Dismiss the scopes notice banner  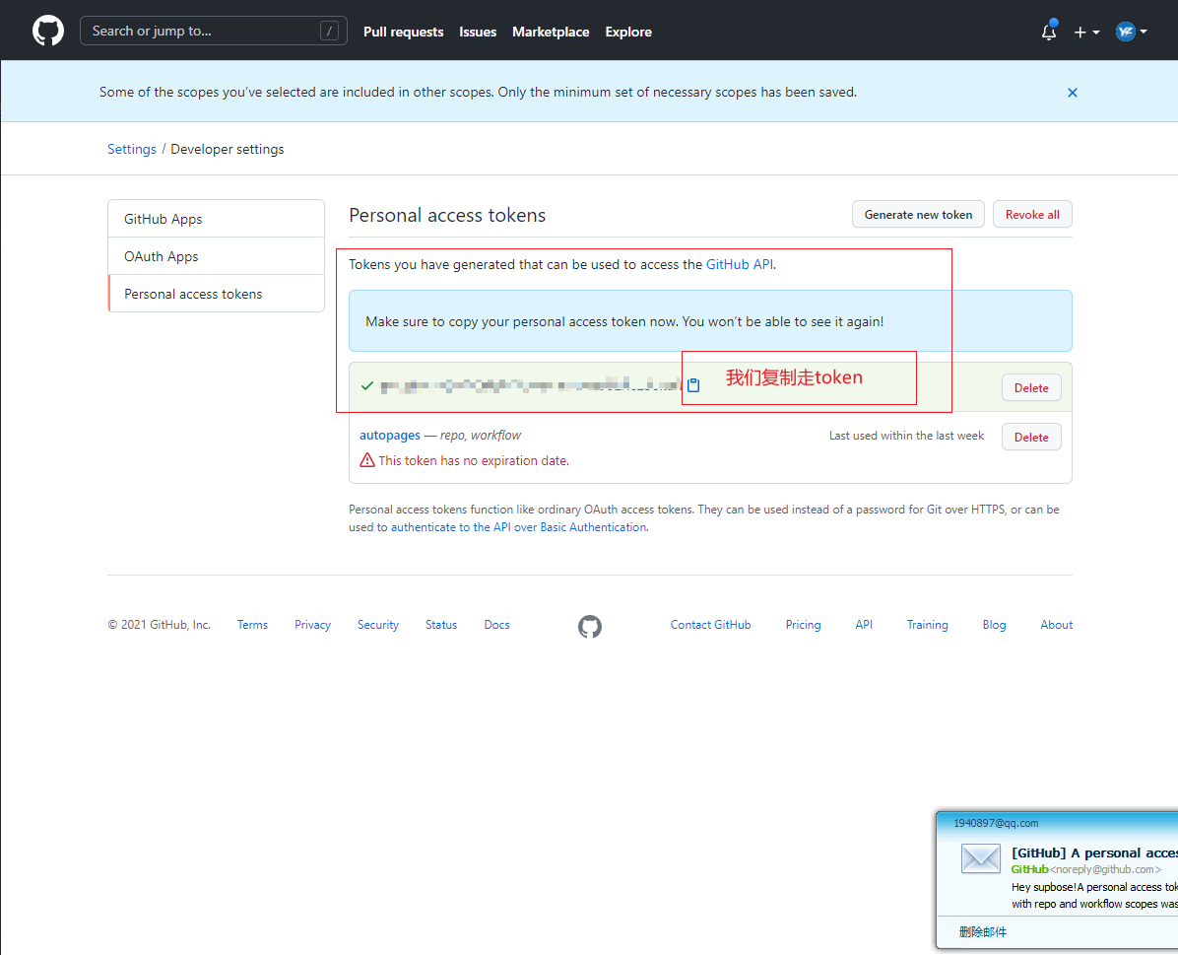pos(1072,93)
